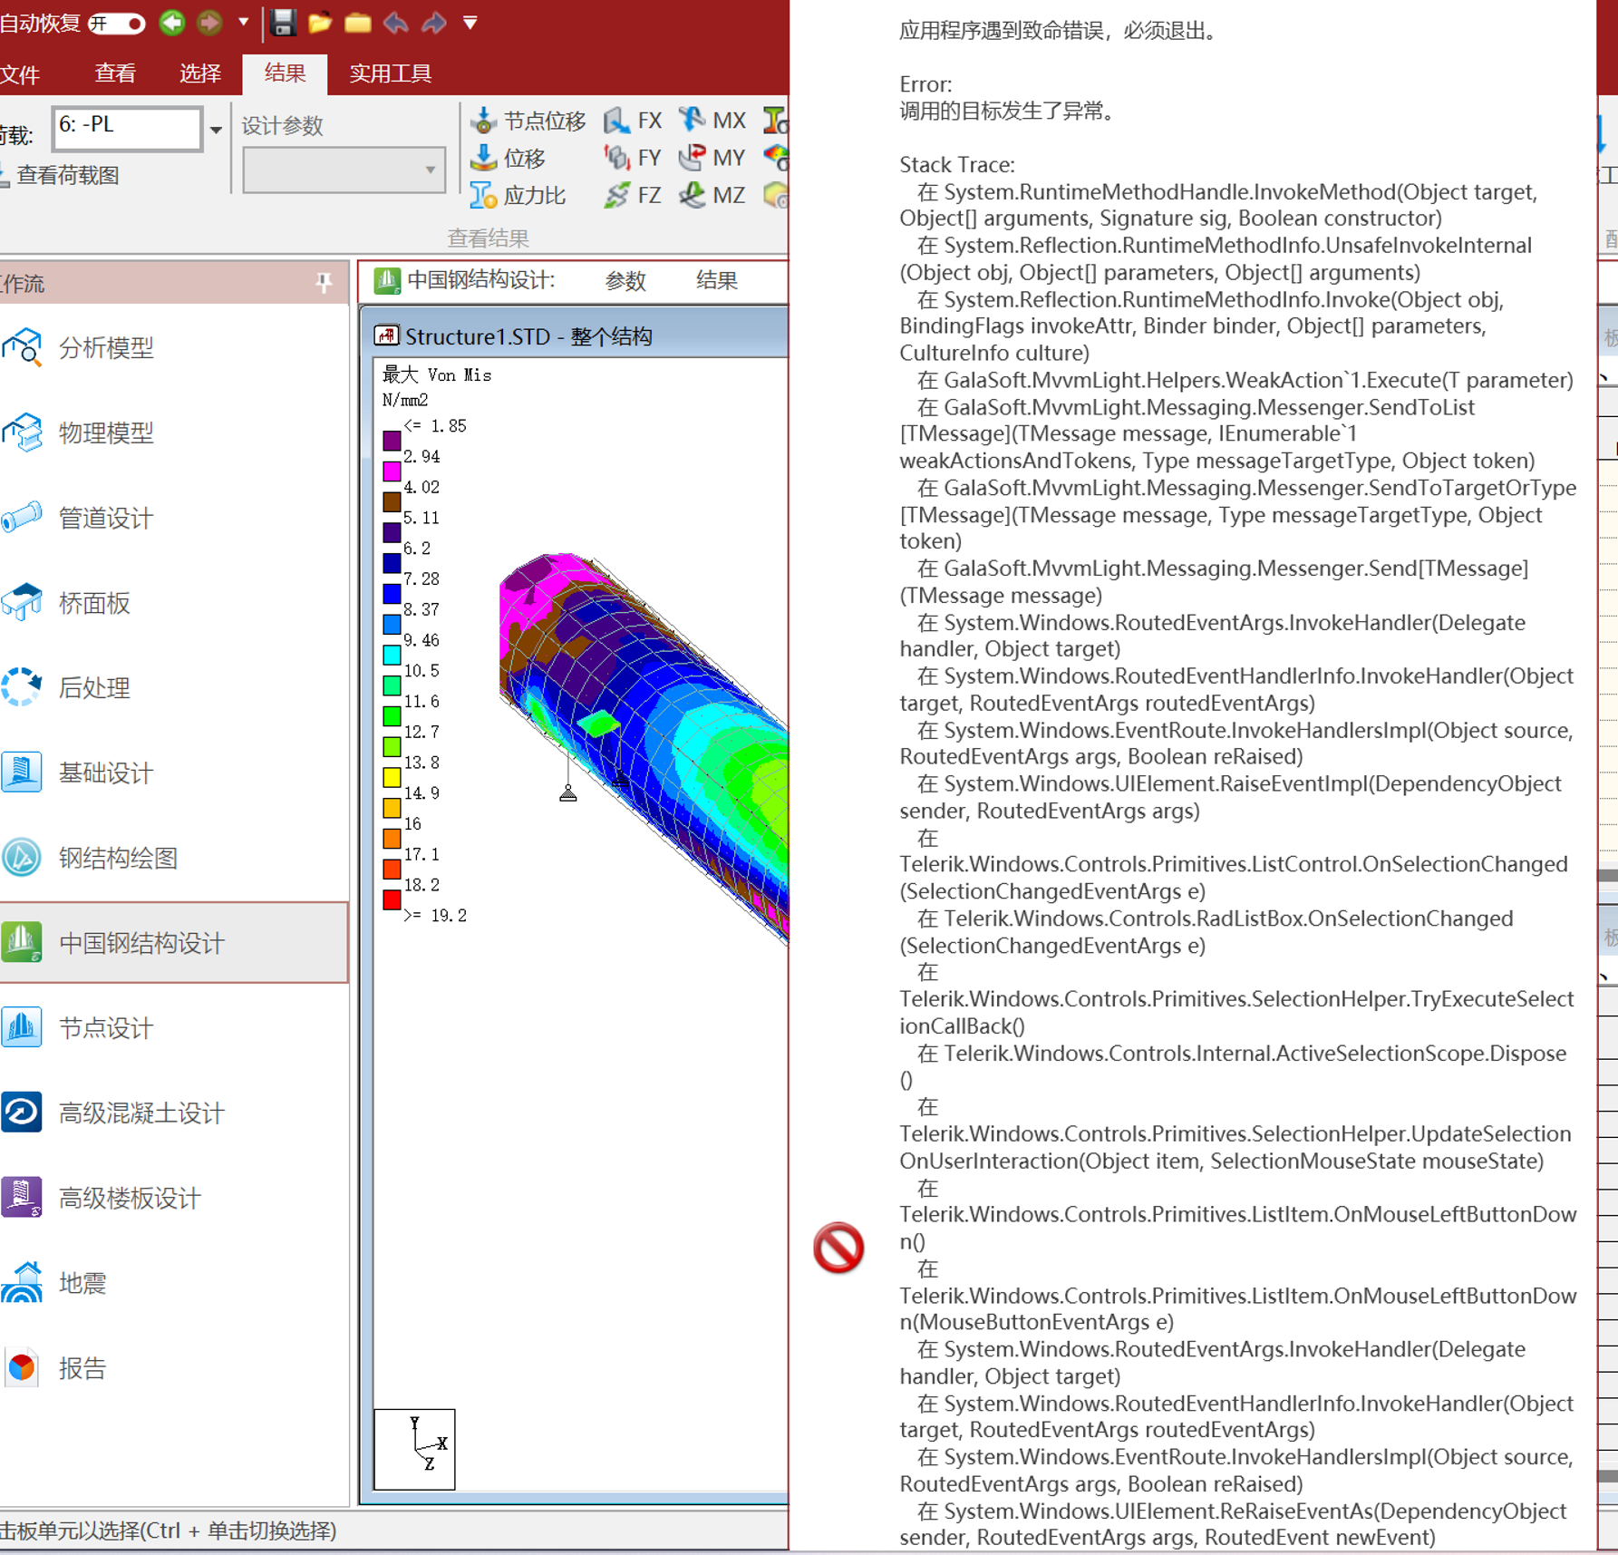This screenshot has width=1618, height=1555.
Task: Click the 应力比 stress ratio icon
Action: [518, 195]
